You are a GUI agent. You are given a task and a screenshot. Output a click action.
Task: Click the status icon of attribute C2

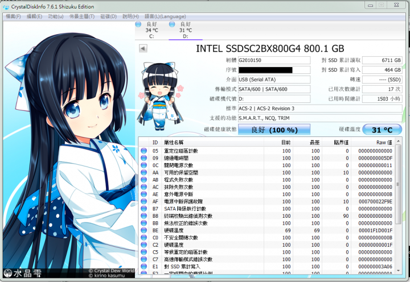[x=144, y=244]
